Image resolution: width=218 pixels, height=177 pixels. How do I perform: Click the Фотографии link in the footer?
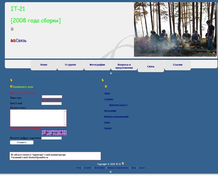tap(99, 168)
